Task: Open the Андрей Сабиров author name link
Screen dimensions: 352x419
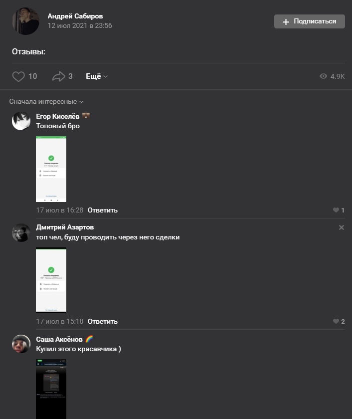Action: pyautogui.click(x=75, y=16)
